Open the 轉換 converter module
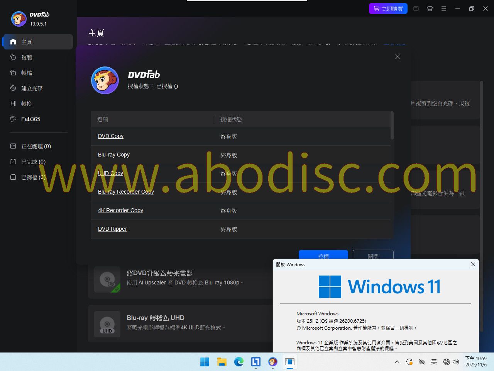Viewport: 494px width, 371px height. click(26, 104)
